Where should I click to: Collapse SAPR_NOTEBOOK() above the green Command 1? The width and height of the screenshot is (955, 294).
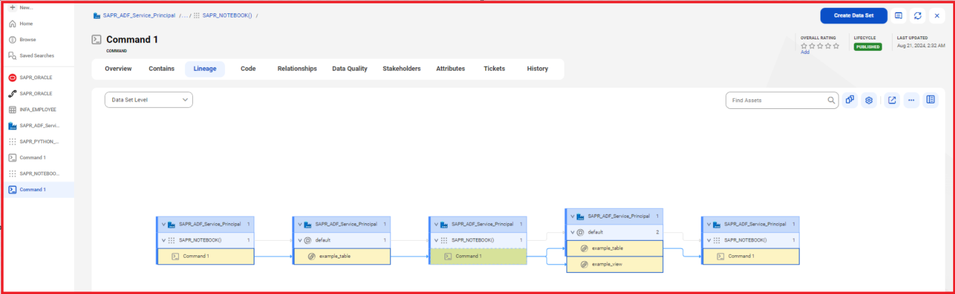coord(436,240)
